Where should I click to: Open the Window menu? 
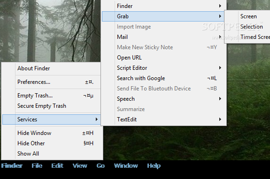(126, 165)
